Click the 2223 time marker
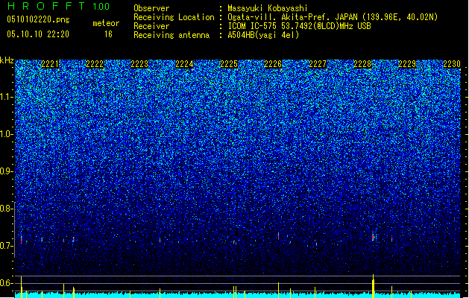Screen dimensions: 469x298 tap(139, 64)
